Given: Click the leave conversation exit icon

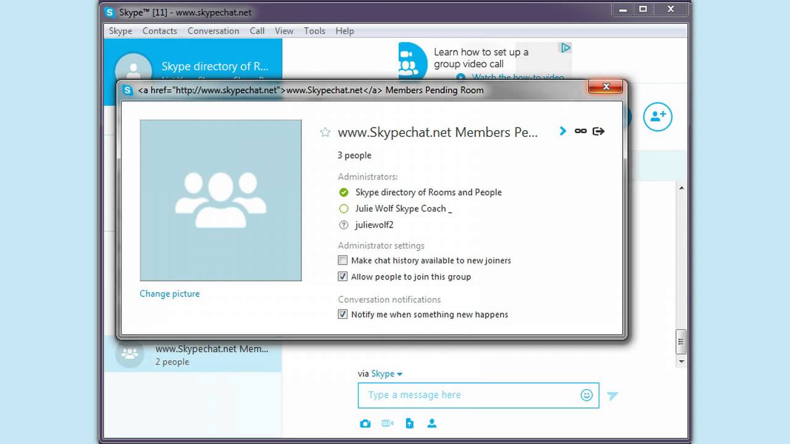Looking at the screenshot, I should point(598,131).
